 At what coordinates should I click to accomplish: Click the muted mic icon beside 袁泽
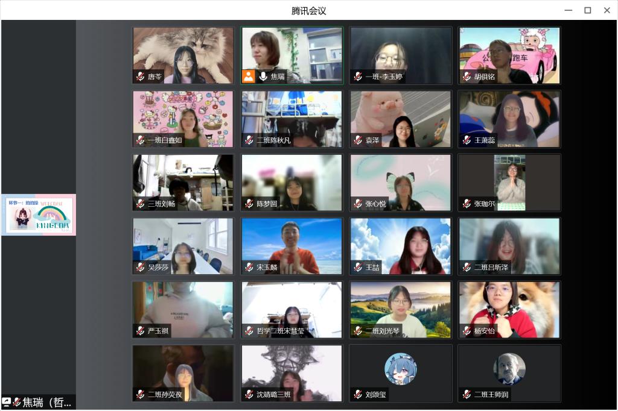[x=358, y=140]
